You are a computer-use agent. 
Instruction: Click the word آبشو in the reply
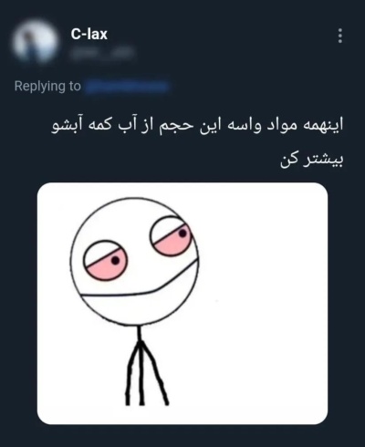click(68, 125)
